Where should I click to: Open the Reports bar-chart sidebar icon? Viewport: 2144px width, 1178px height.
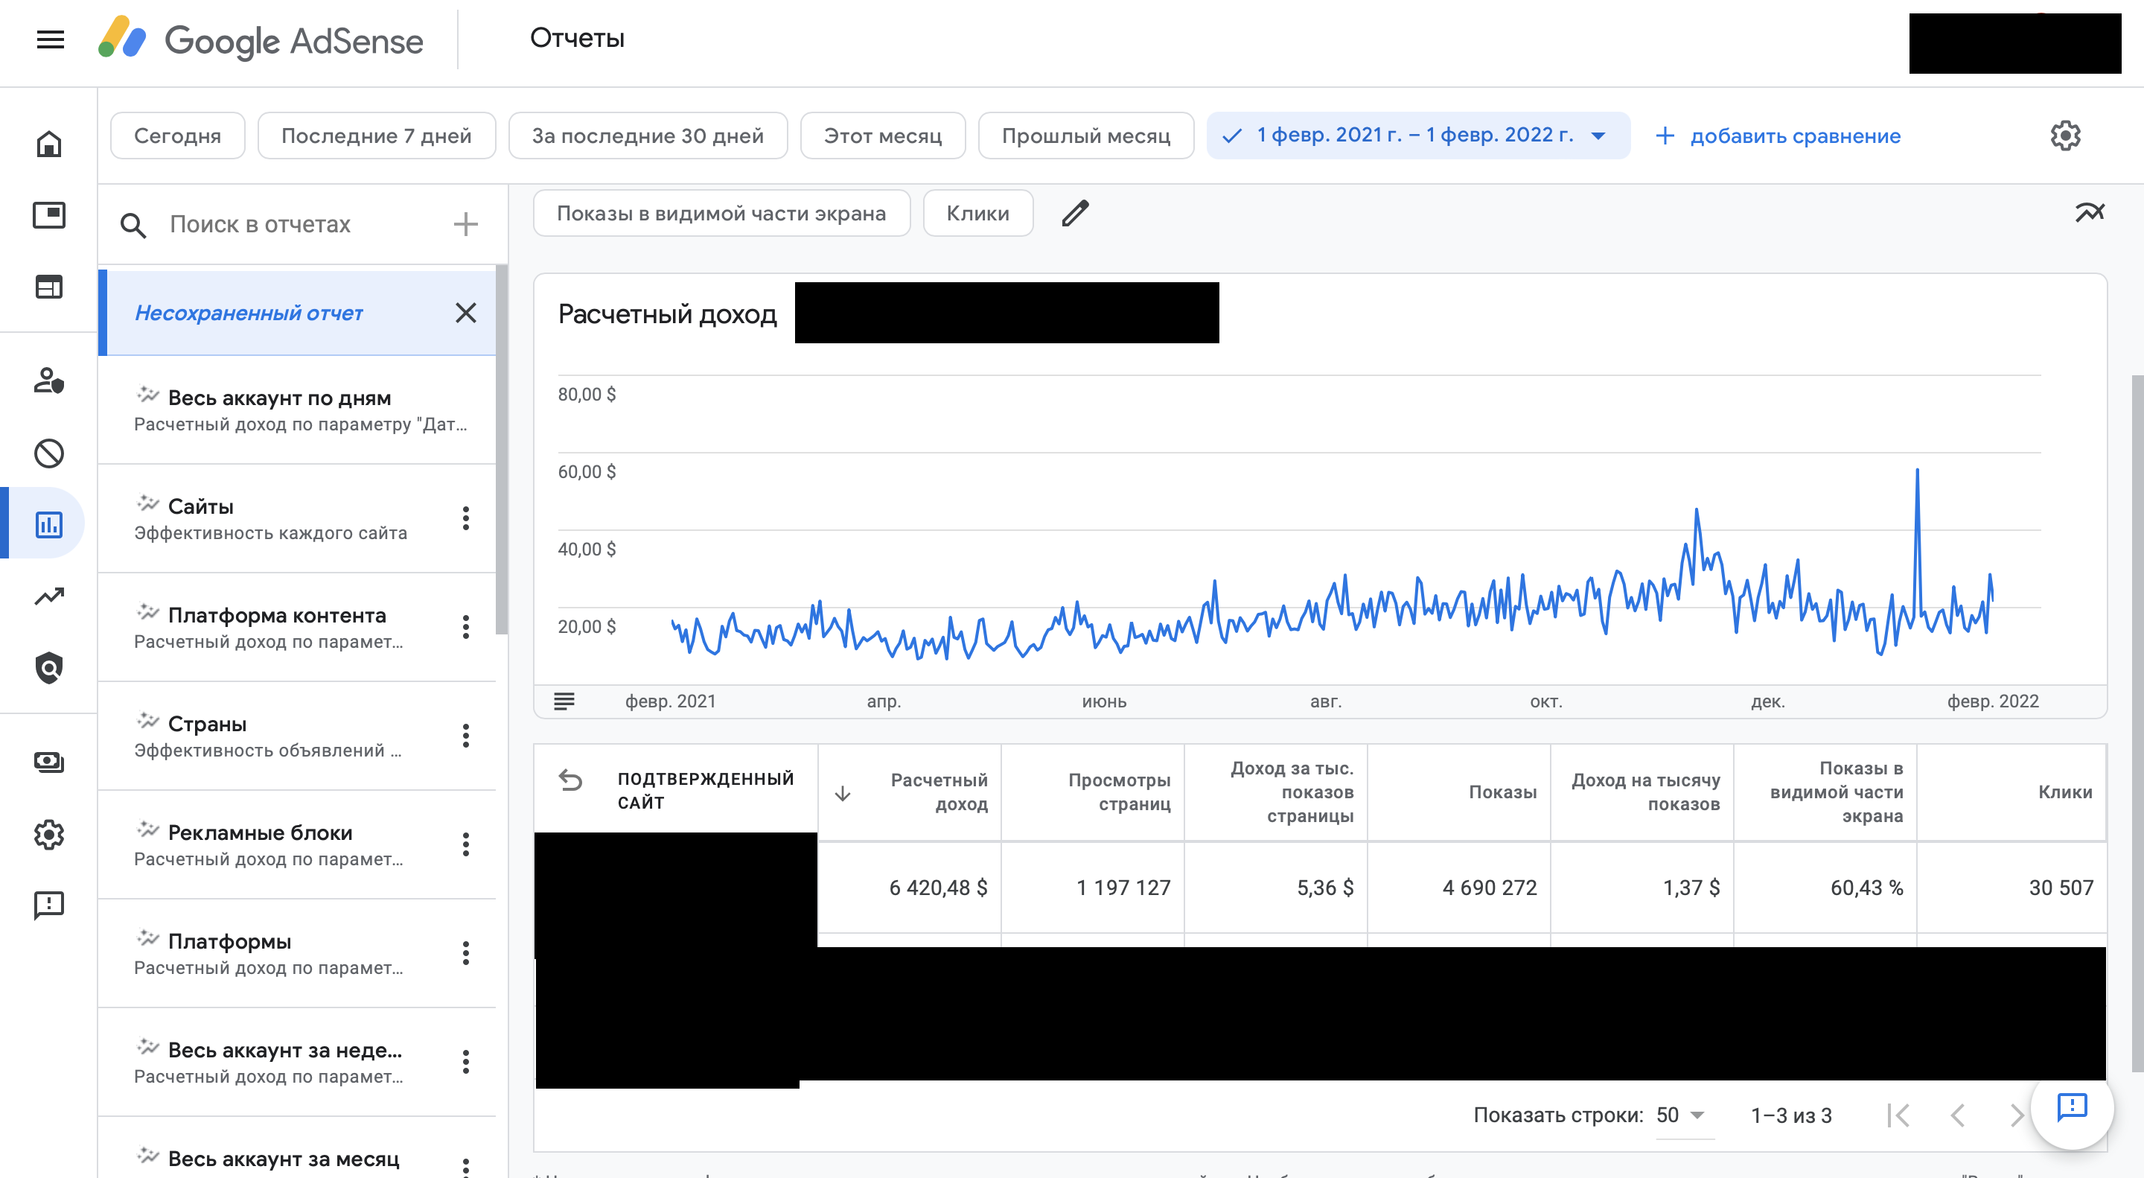49,524
